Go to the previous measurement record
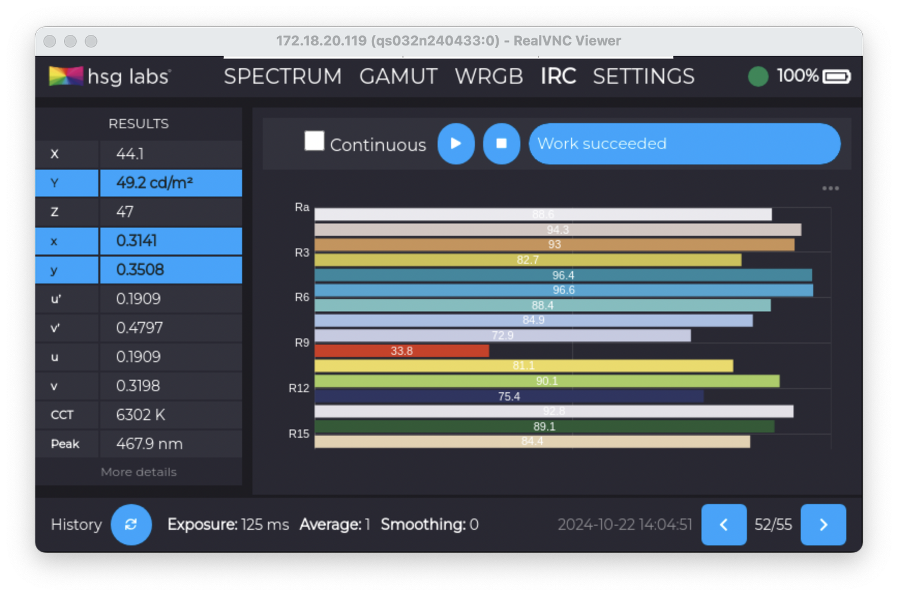Viewport: 898px width, 596px height. (724, 525)
